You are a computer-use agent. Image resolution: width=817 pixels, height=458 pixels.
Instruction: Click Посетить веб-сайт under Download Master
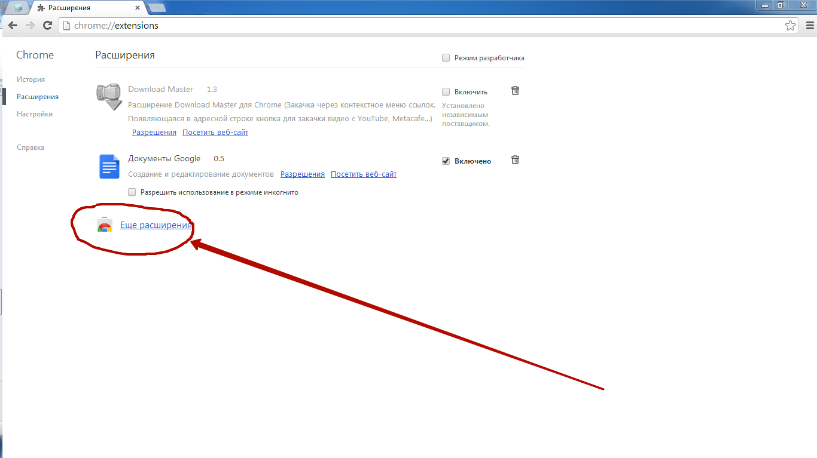click(215, 133)
